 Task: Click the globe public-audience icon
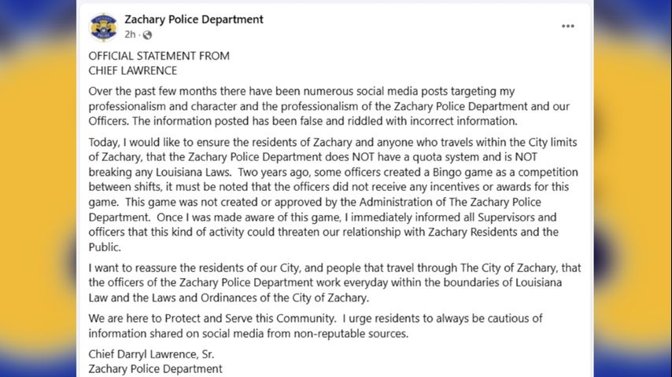[x=147, y=35]
